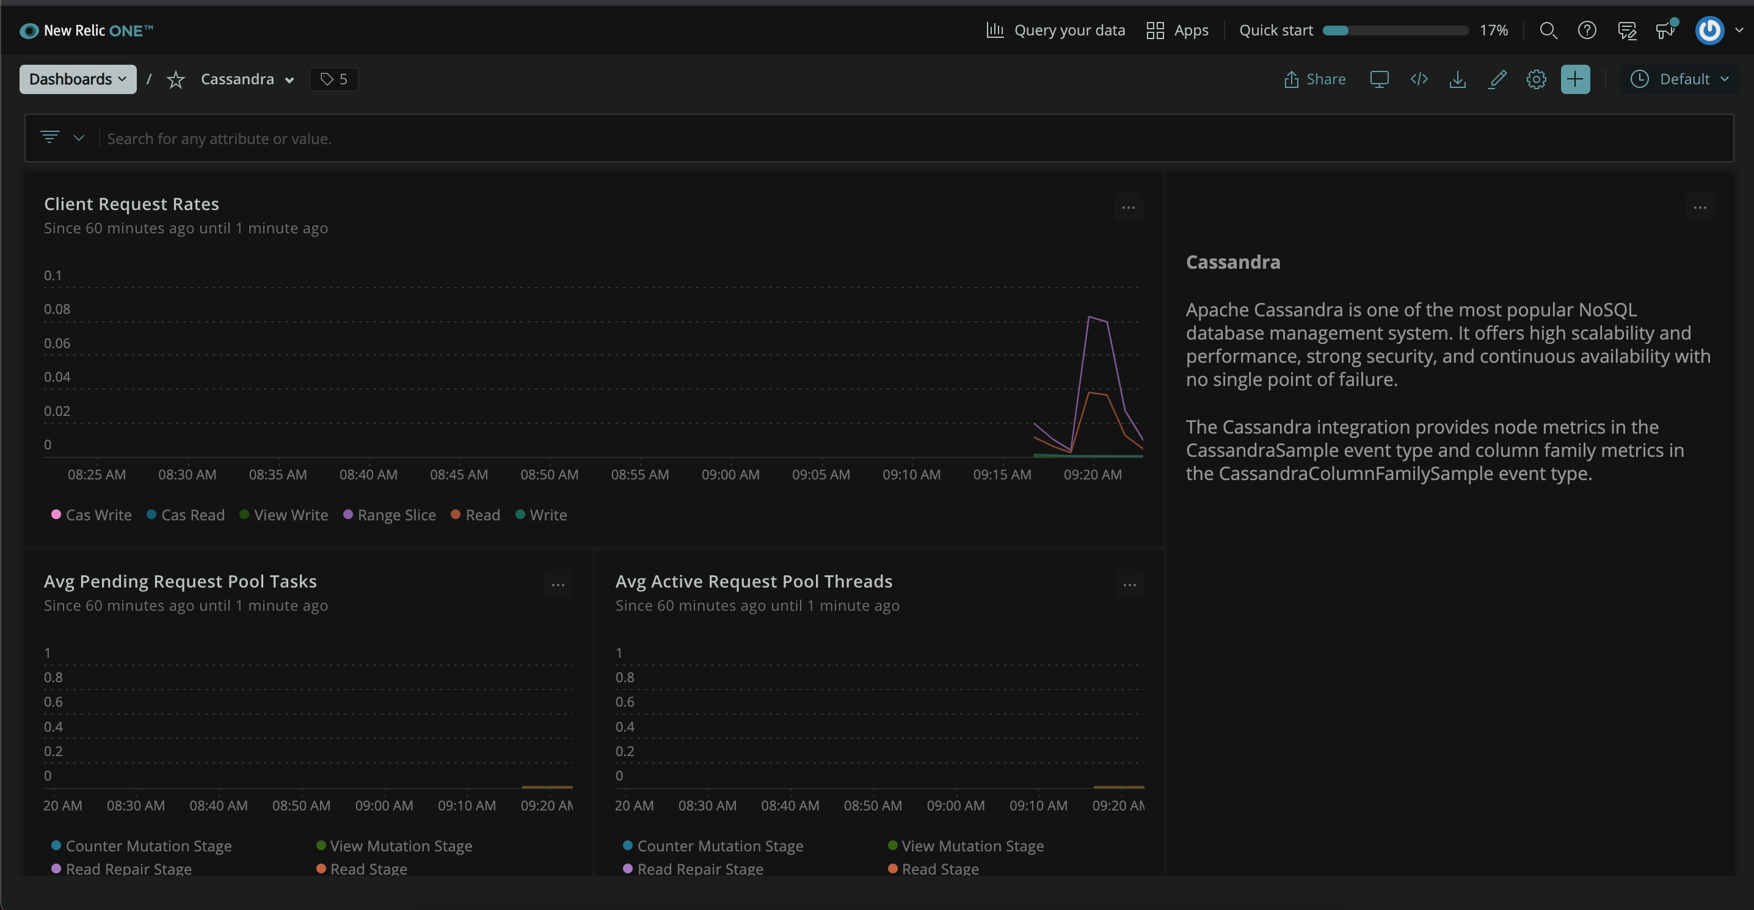Open the search magnifier icon
The height and width of the screenshot is (910, 1754).
tap(1548, 31)
